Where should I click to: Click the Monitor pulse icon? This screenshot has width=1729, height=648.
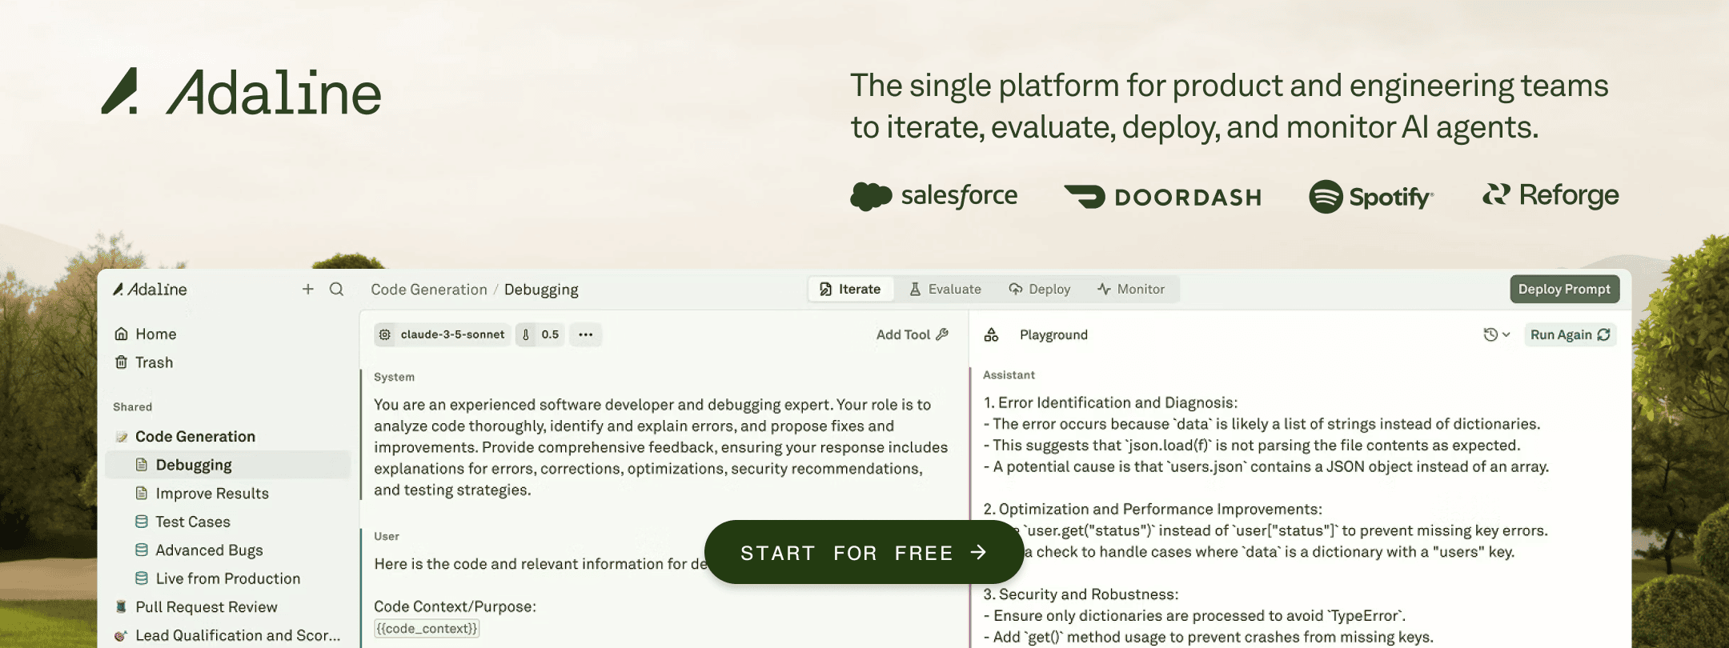pyautogui.click(x=1104, y=289)
